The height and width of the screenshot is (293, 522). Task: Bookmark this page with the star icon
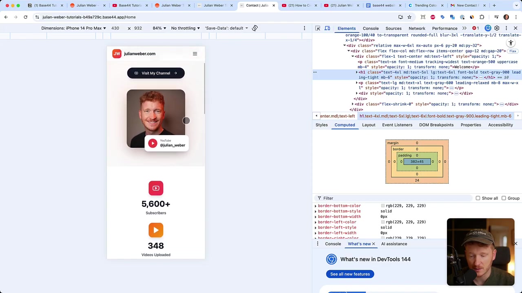pos(409,17)
